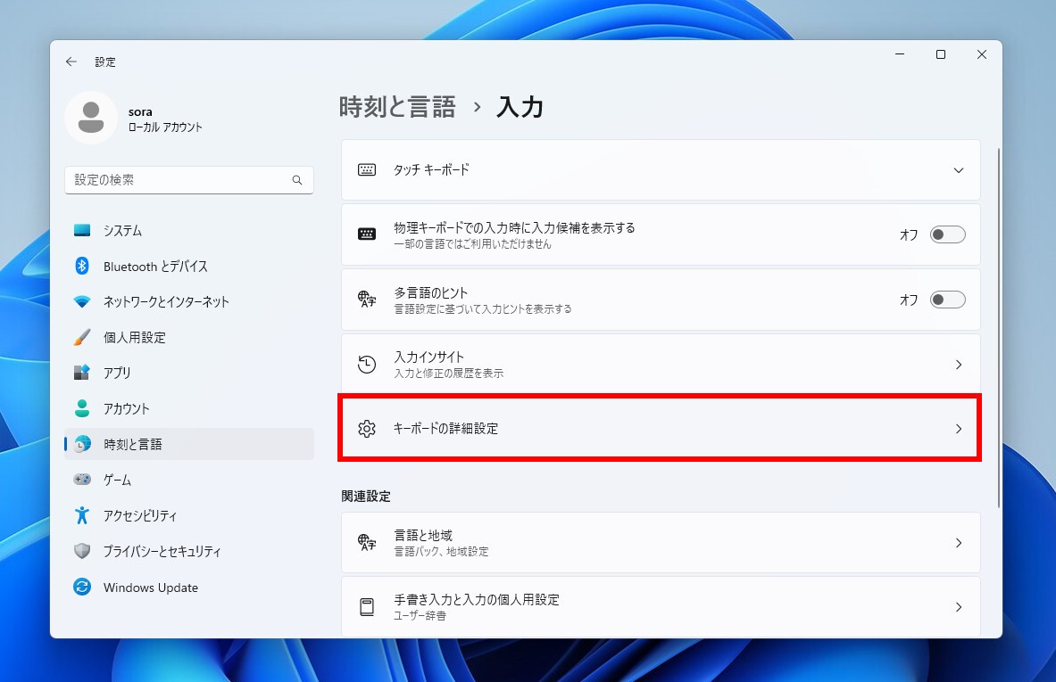Click the 個人用設定 brush icon

(x=81, y=337)
